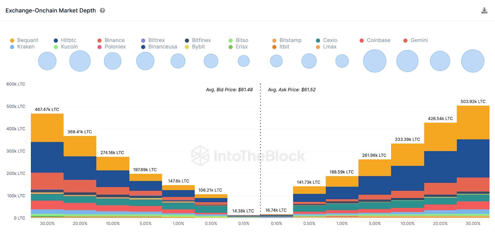The image size is (495, 232).
Task: Click the Bitstamp orange legend dot
Action: [274, 40]
